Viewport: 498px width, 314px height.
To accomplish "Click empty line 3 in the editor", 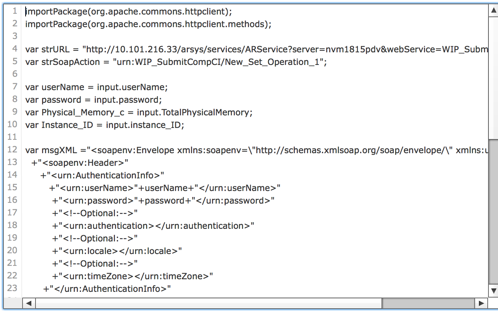I will tap(255, 37).
